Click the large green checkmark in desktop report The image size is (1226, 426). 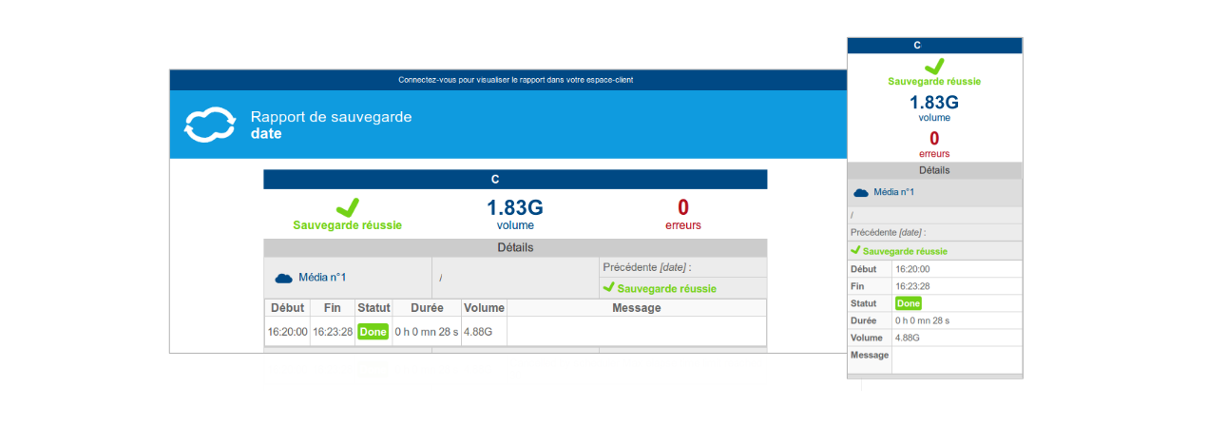(348, 206)
